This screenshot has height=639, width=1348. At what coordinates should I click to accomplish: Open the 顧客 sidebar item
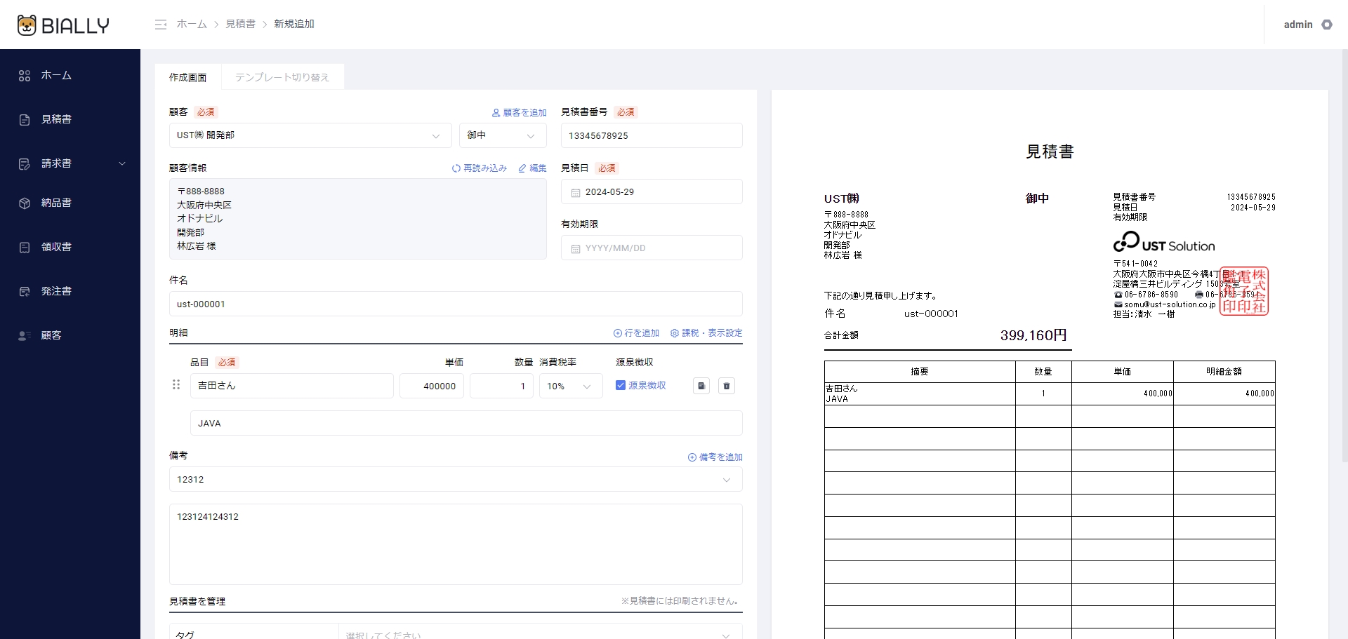click(x=51, y=335)
